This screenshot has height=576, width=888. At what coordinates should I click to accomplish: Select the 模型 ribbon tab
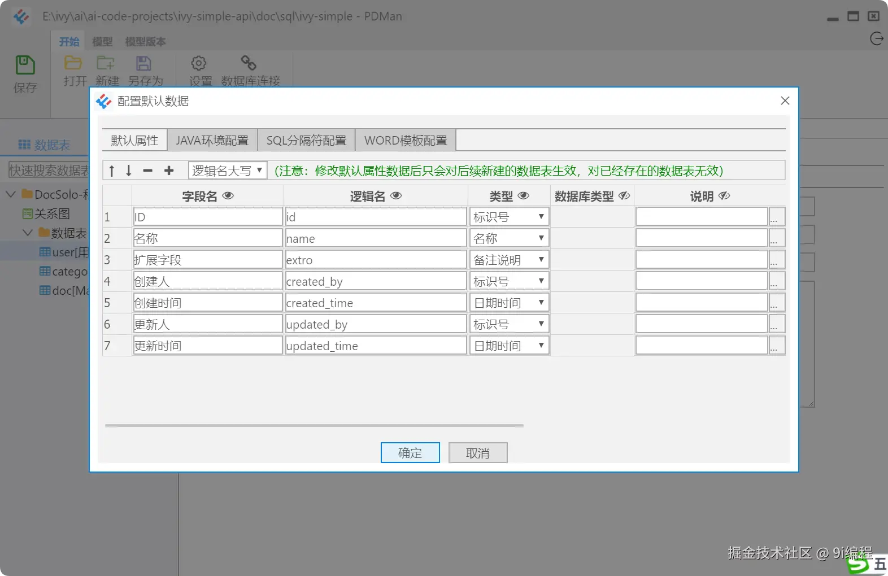(x=102, y=42)
